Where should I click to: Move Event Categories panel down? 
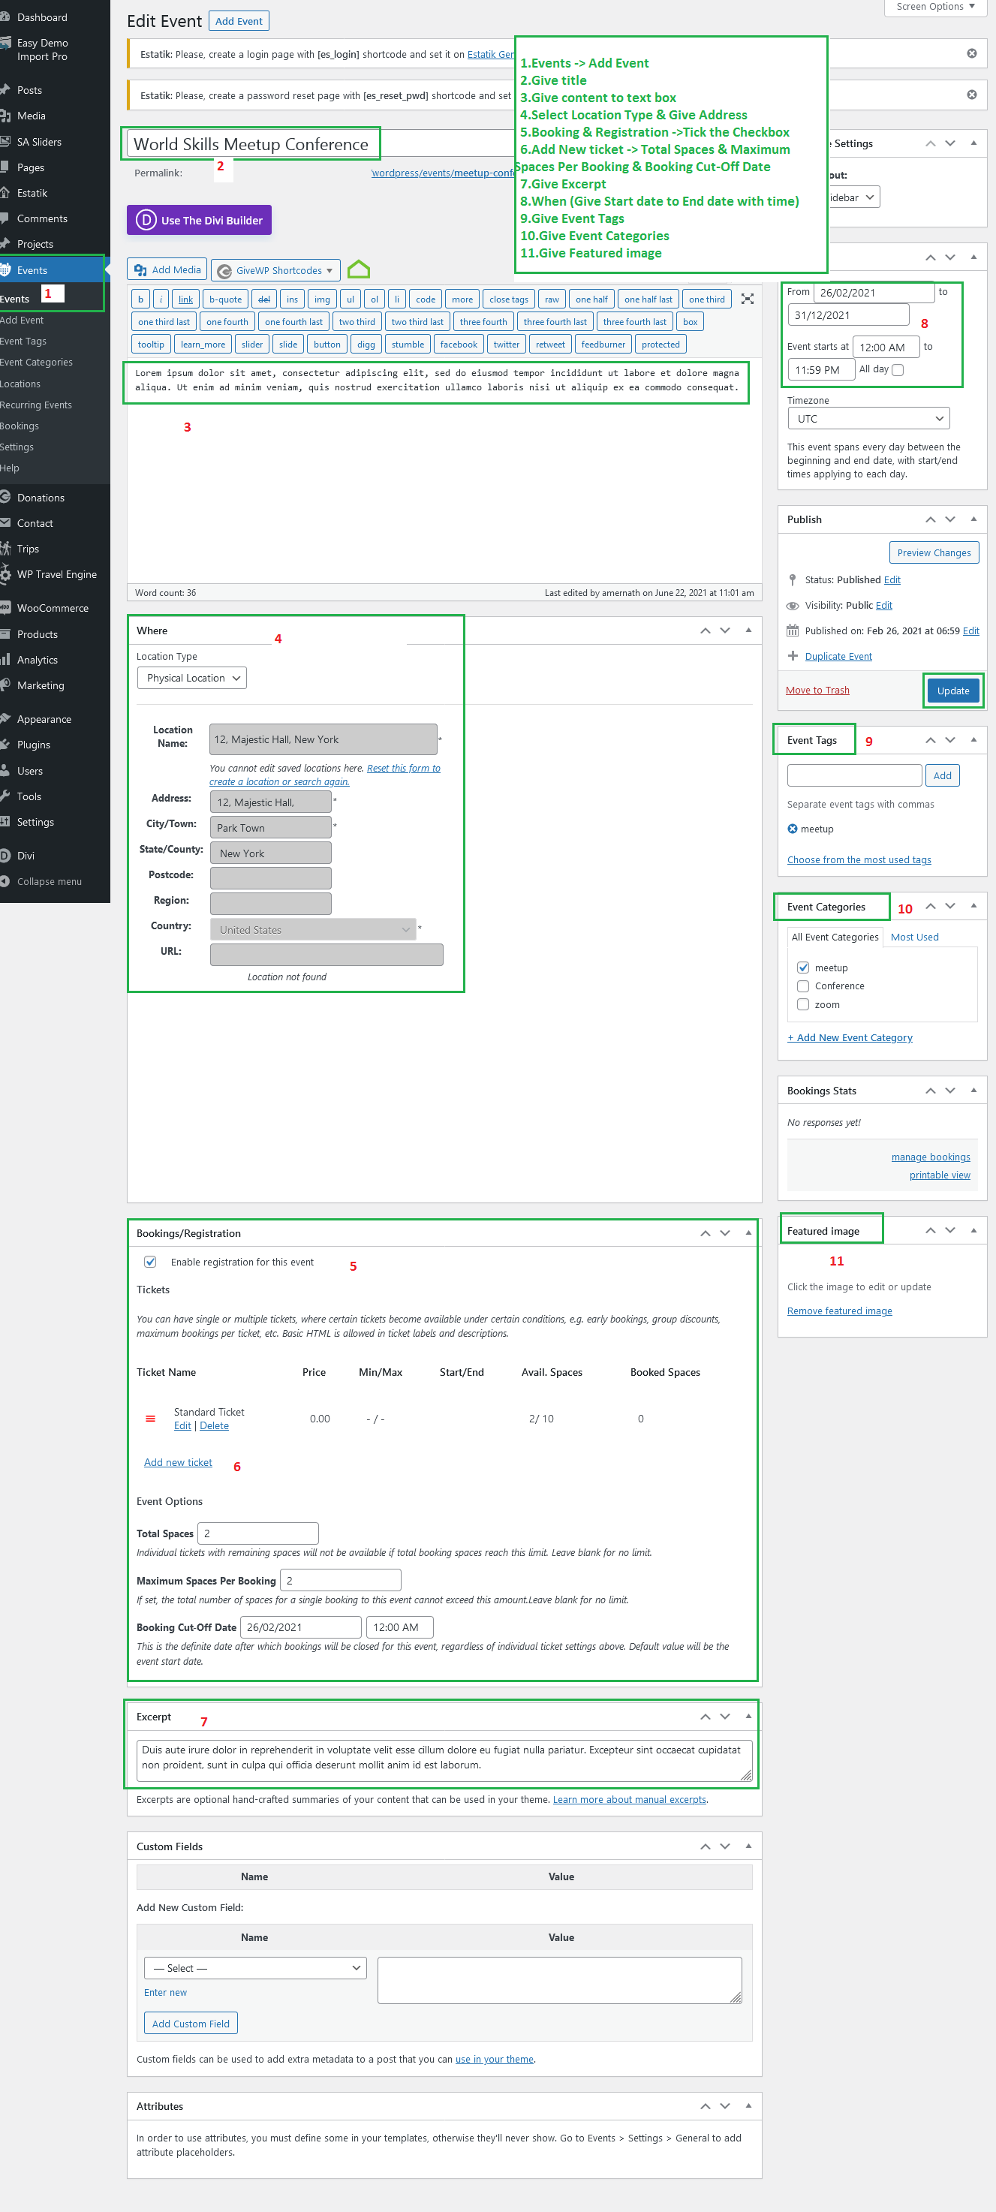pyautogui.click(x=949, y=906)
